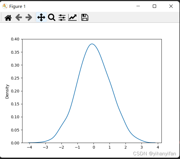Click the −3 x-axis tick label

pos(45,147)
